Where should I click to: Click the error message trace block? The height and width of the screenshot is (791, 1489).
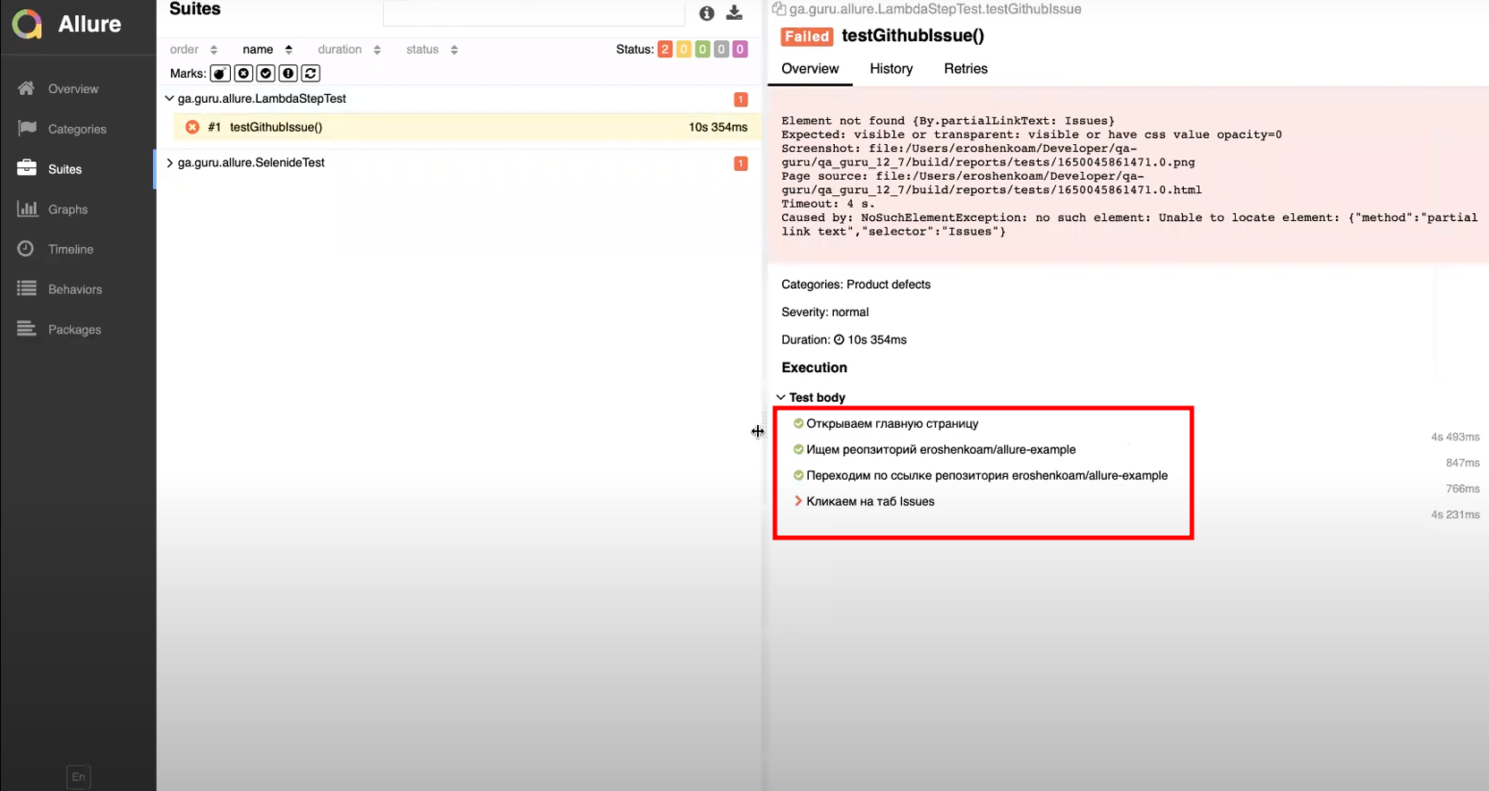(x=1127, y=176)
